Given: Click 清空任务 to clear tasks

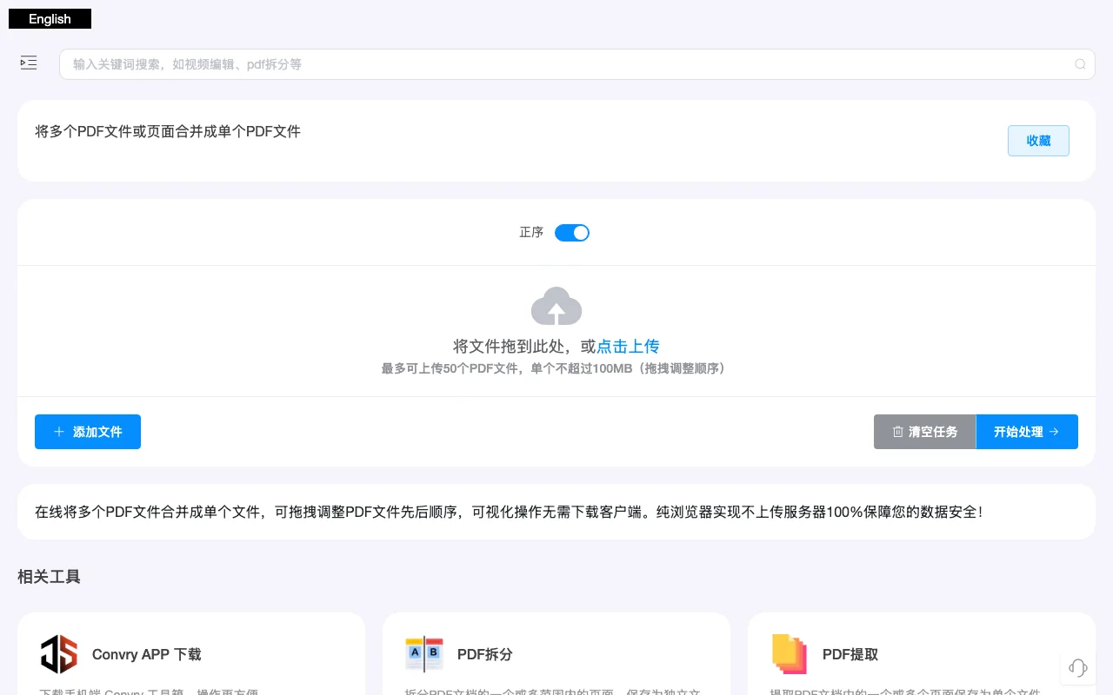Looking at the screenshot, I should point(924,432).
